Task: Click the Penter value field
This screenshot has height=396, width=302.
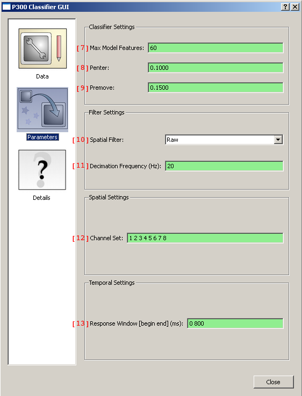Action: point(215,68)
